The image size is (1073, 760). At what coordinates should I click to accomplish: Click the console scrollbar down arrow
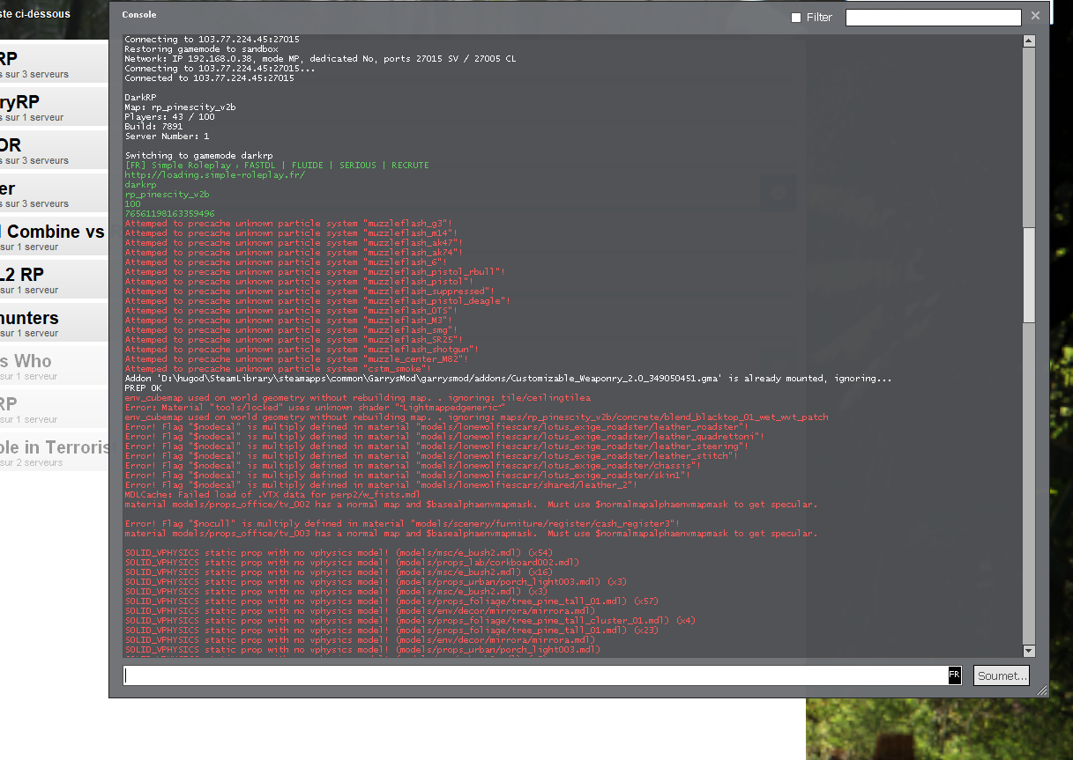(x=1029, y=651)
